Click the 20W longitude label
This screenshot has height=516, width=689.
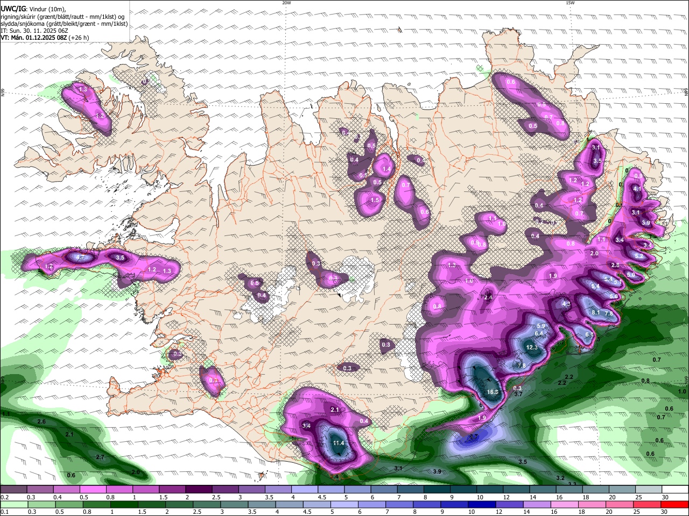click(286, 3)
